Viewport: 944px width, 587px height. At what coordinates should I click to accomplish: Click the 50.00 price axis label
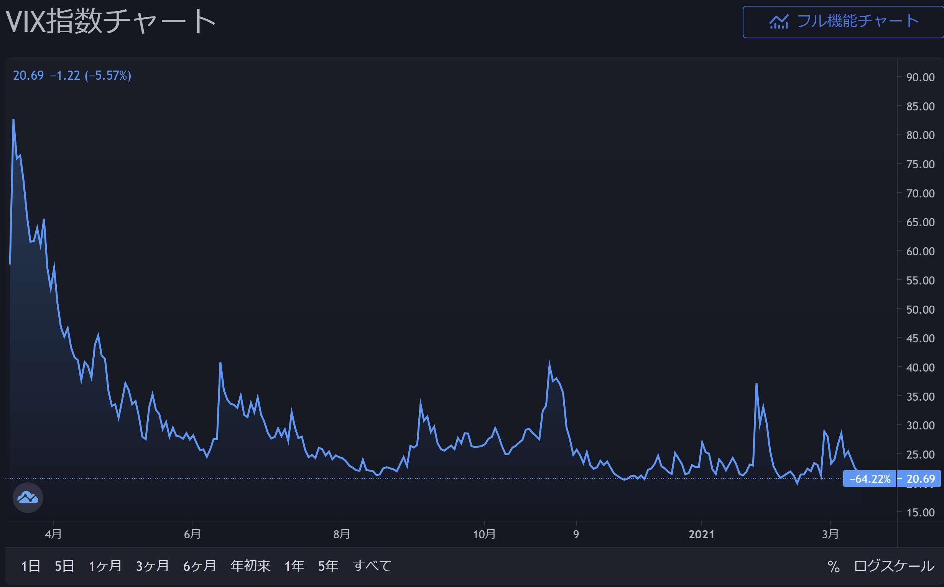tap(920, 309)
